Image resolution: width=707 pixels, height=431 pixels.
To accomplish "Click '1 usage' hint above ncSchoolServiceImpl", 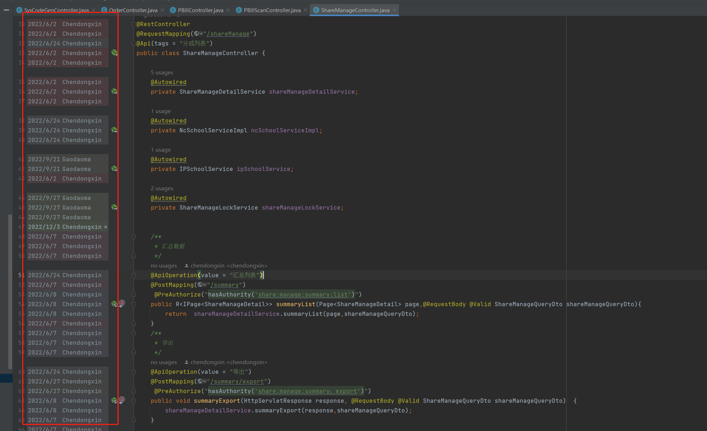I will coord(161,111).
